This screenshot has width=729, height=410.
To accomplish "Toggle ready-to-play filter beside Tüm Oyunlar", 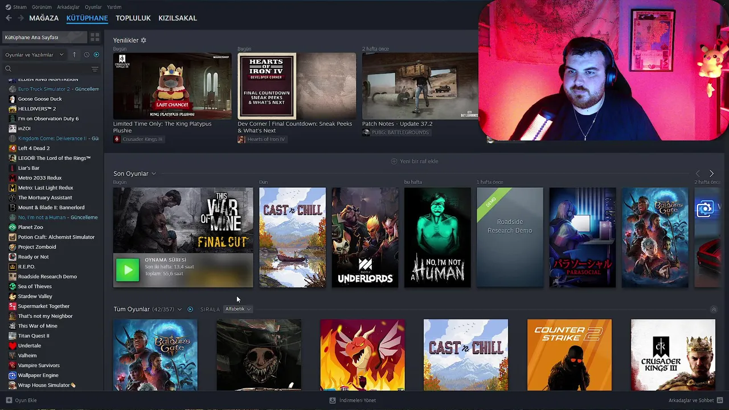I will pos(190,309).
